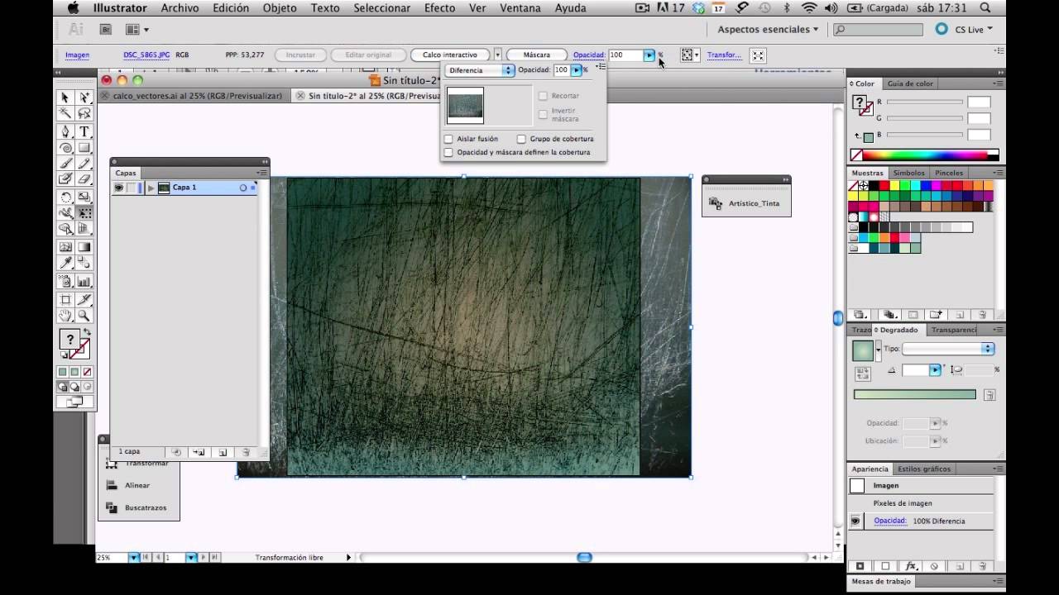The width and height of the screenshot is (1059, 595).
Task: Click the fx button in Apariencia panel
Action: pyautogui.click(x=911, y=567)
